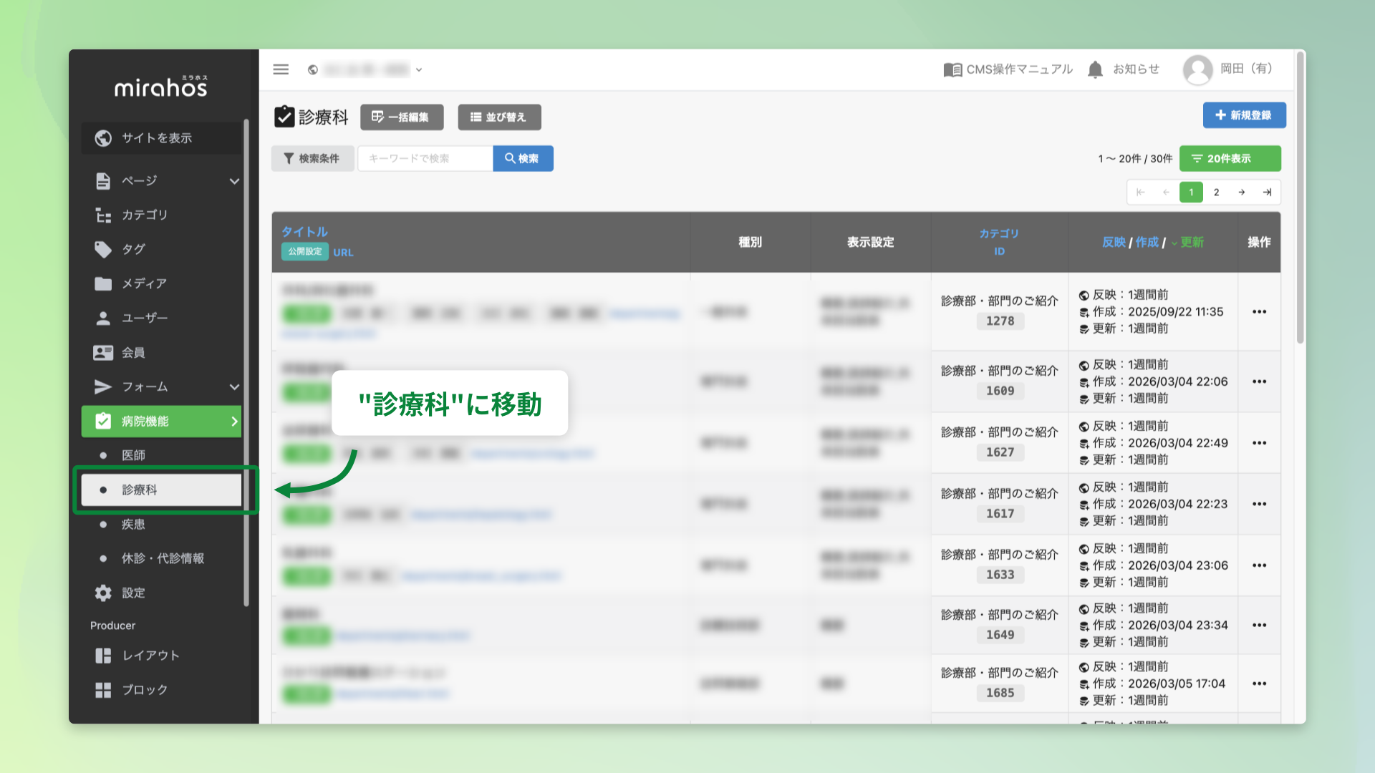Screen dimensions: 1375x773
Task: Sort by ID column header
Action: (999, 251)
